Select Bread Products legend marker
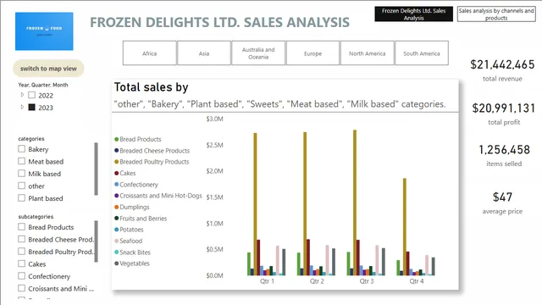 (117, 139)
